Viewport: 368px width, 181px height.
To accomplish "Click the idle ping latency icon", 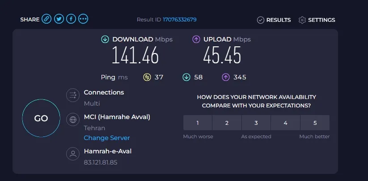I will [x=147, y=77].
